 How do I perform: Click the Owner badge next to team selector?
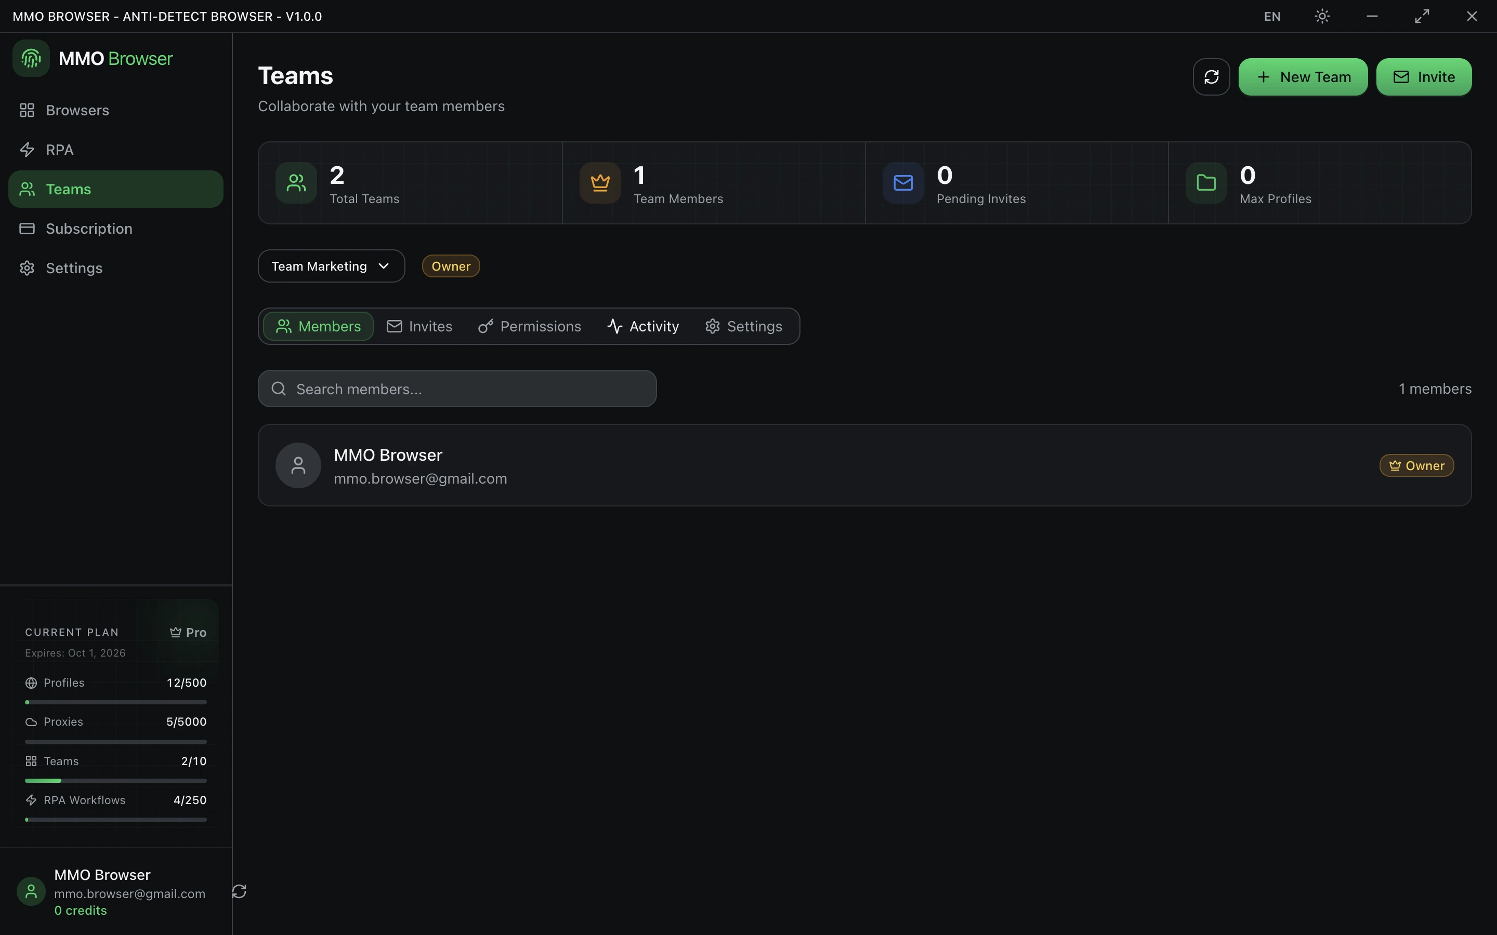[x=450, y=266]
